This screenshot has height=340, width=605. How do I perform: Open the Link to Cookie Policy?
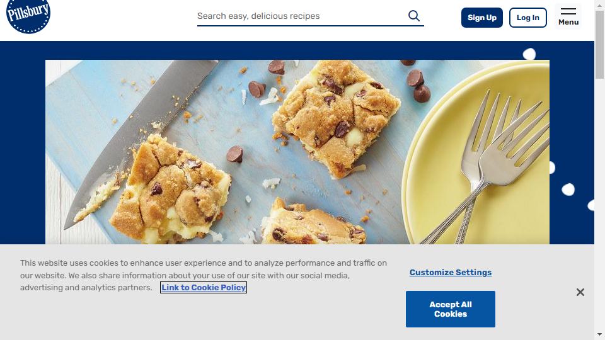pyautogui.click(x=204, y=288)
